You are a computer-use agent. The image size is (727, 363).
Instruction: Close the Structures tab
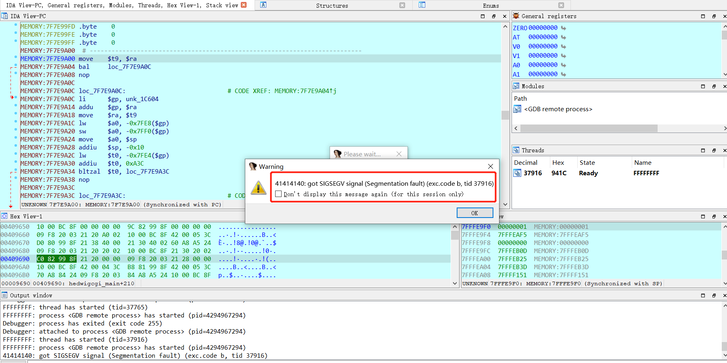click(402, 5)
